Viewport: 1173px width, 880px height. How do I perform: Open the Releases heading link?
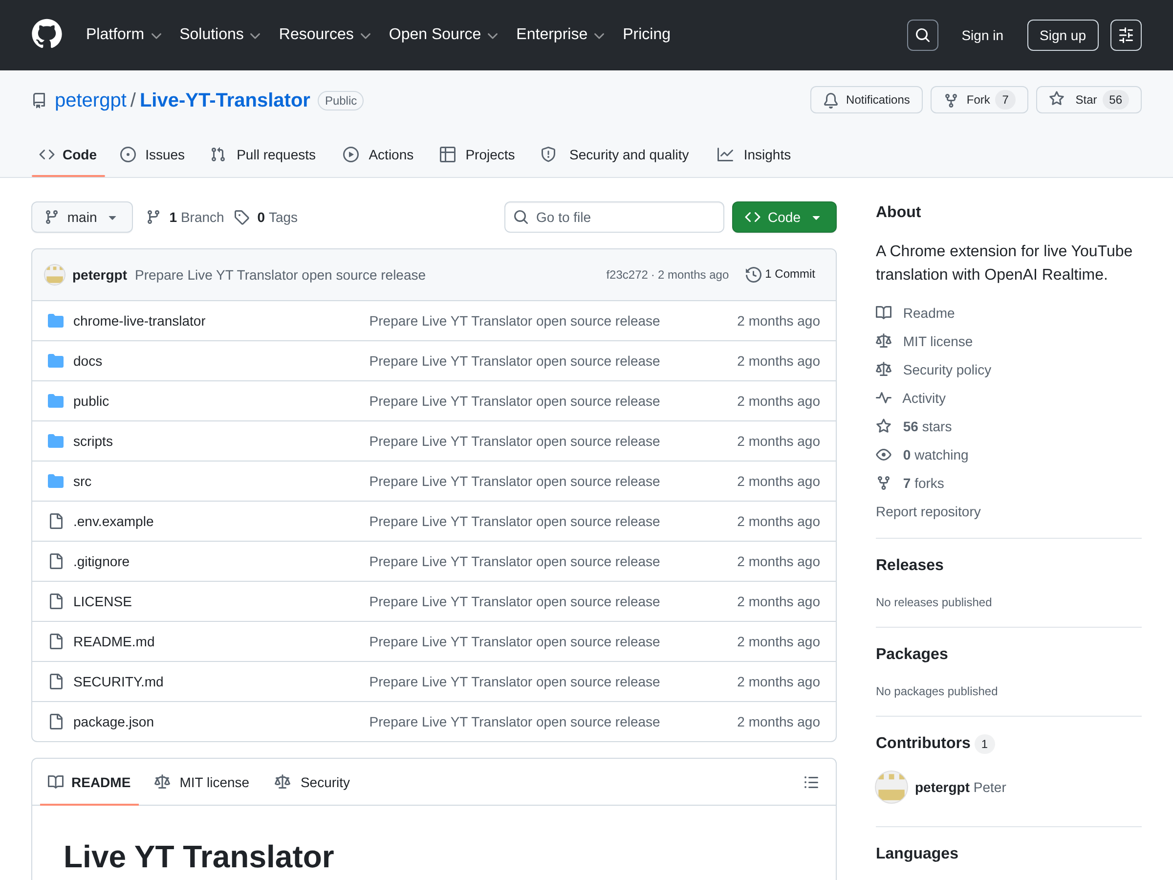click(909, 564)
